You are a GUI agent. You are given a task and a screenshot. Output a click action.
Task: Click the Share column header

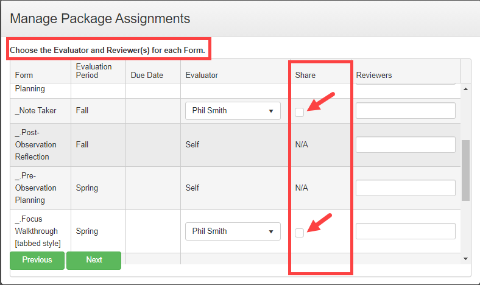(x=305, y=76)
